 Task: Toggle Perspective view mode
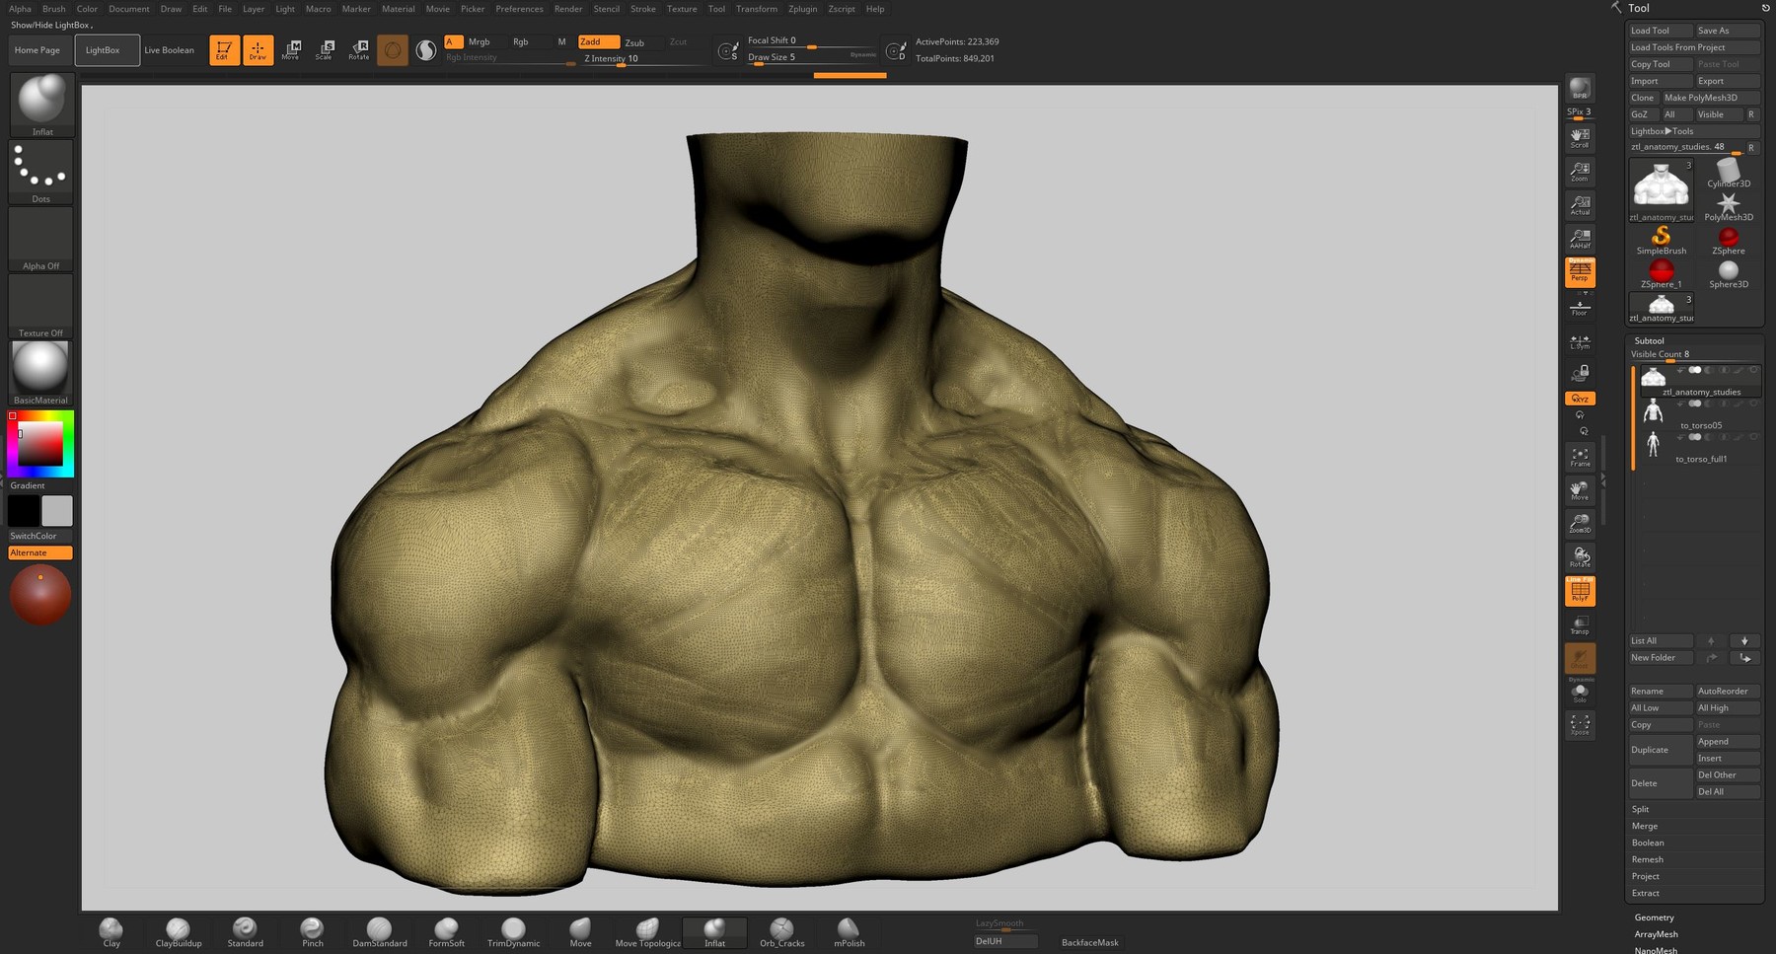(1580, 274)
